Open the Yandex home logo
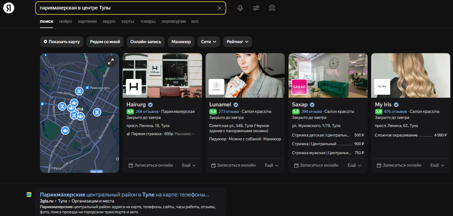This screenshot has width=453, height=216. click(9, 8)
